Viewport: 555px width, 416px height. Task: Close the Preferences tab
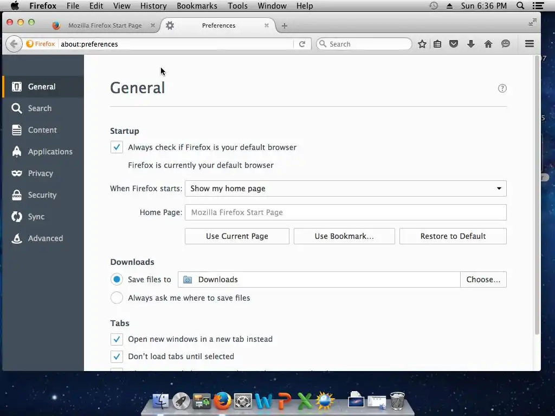click(267, 25)
